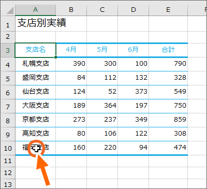The height and width of the screenshot is (189, 207).
Task: Click the fill handle of cell A3
Action: (55, 57)
